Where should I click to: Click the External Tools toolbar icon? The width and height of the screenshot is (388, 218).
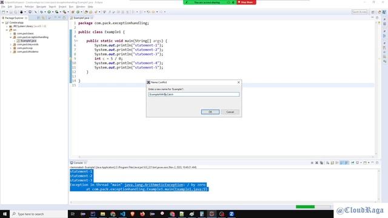[64, 12]
